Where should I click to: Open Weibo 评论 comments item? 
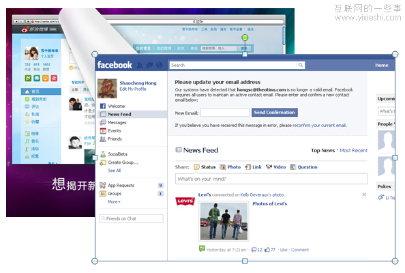[x=32, y=106]
